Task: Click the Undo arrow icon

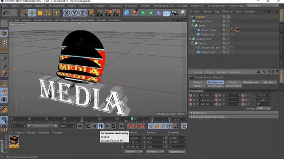Action: [6, 13]
